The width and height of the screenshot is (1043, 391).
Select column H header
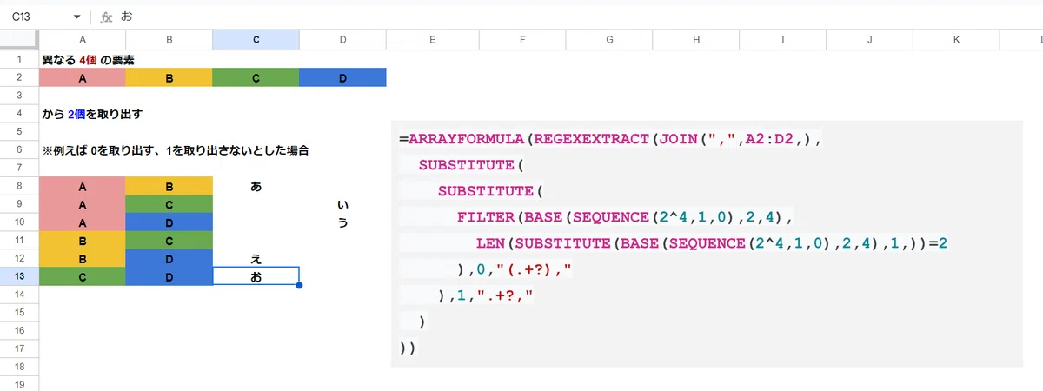[x=695, y=41]
